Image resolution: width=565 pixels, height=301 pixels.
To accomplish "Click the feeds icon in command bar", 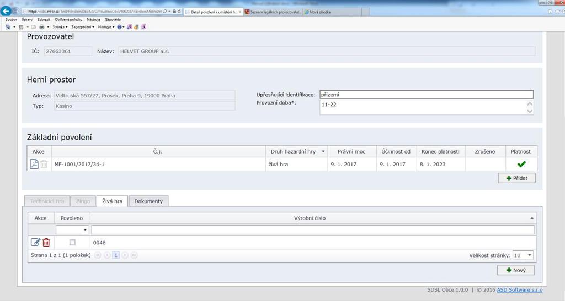I will pos(21,27).
